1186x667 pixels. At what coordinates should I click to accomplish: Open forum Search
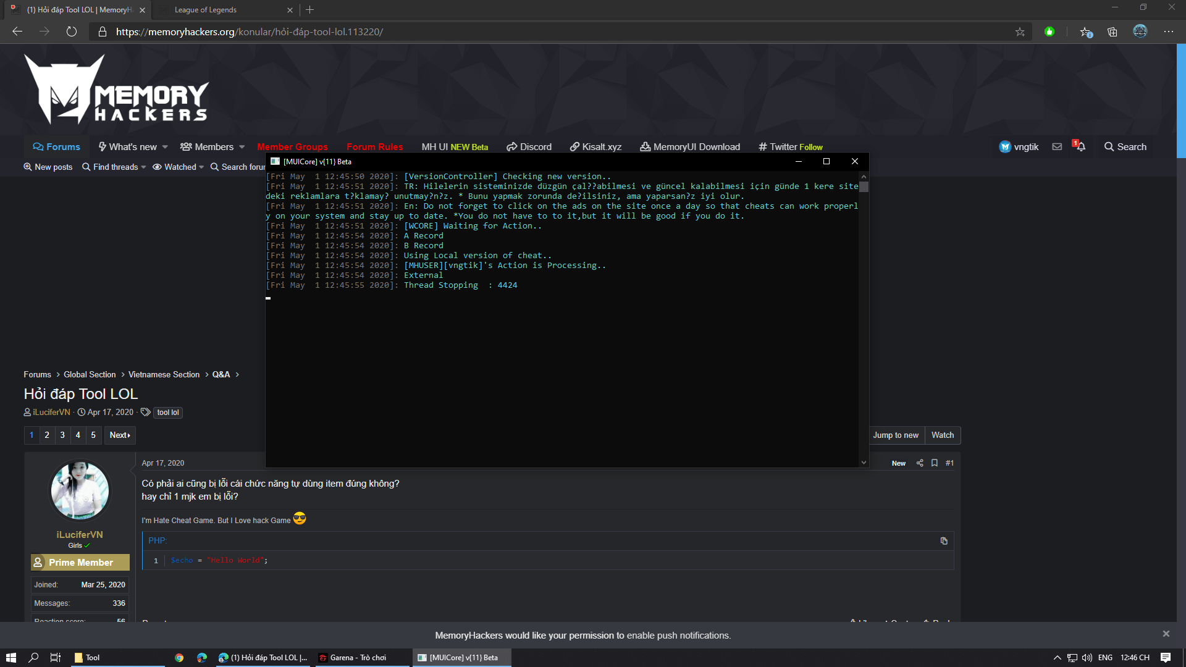coord(1125,147)
